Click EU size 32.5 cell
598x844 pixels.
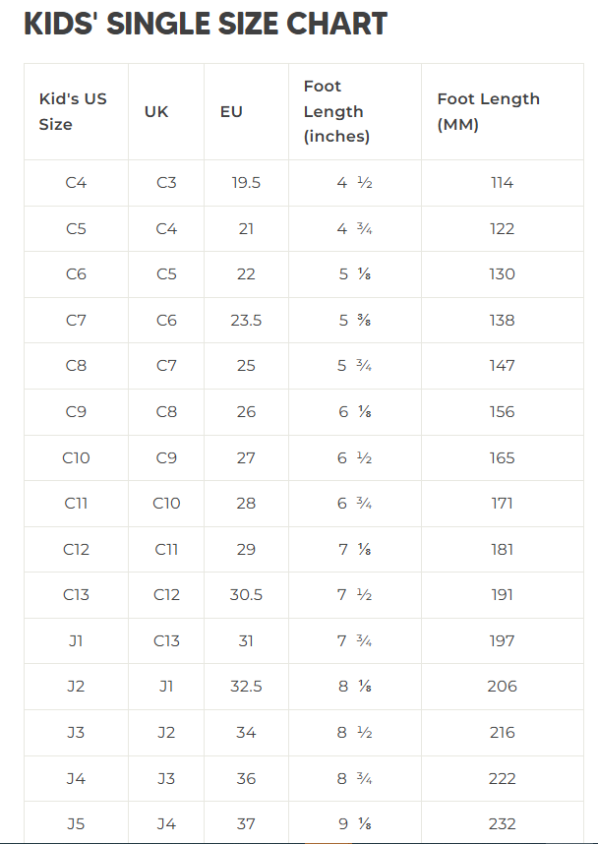246,687
